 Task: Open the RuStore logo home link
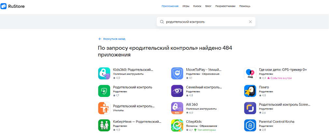[13, 6]
